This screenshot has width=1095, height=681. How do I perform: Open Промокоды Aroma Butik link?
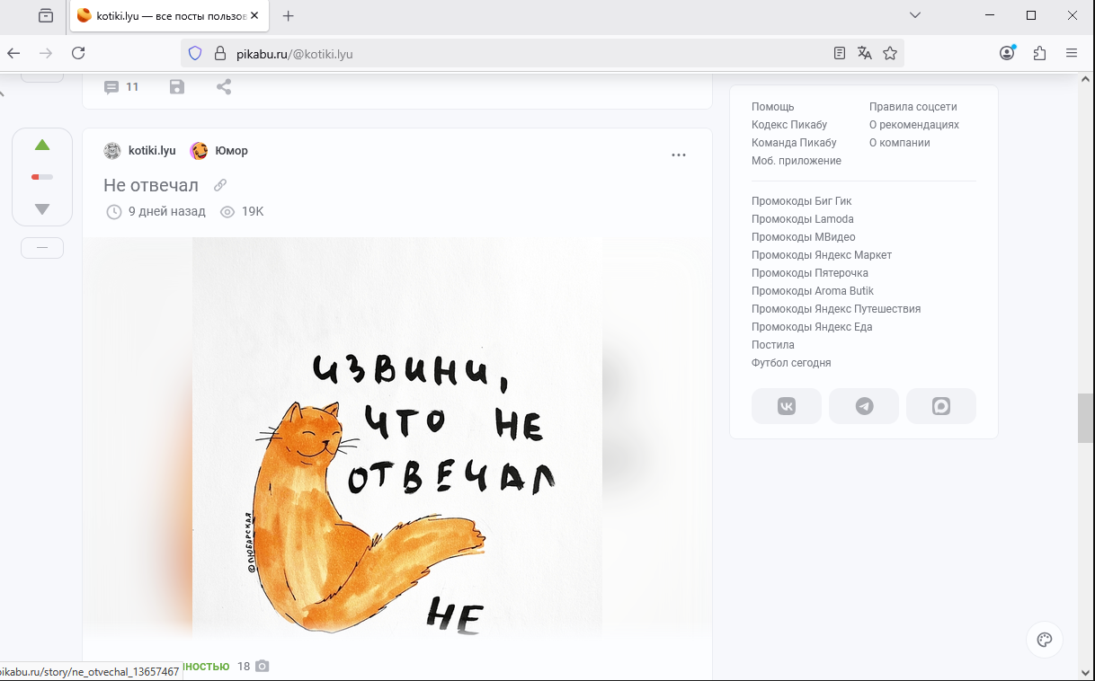click(x=813, y=291)
